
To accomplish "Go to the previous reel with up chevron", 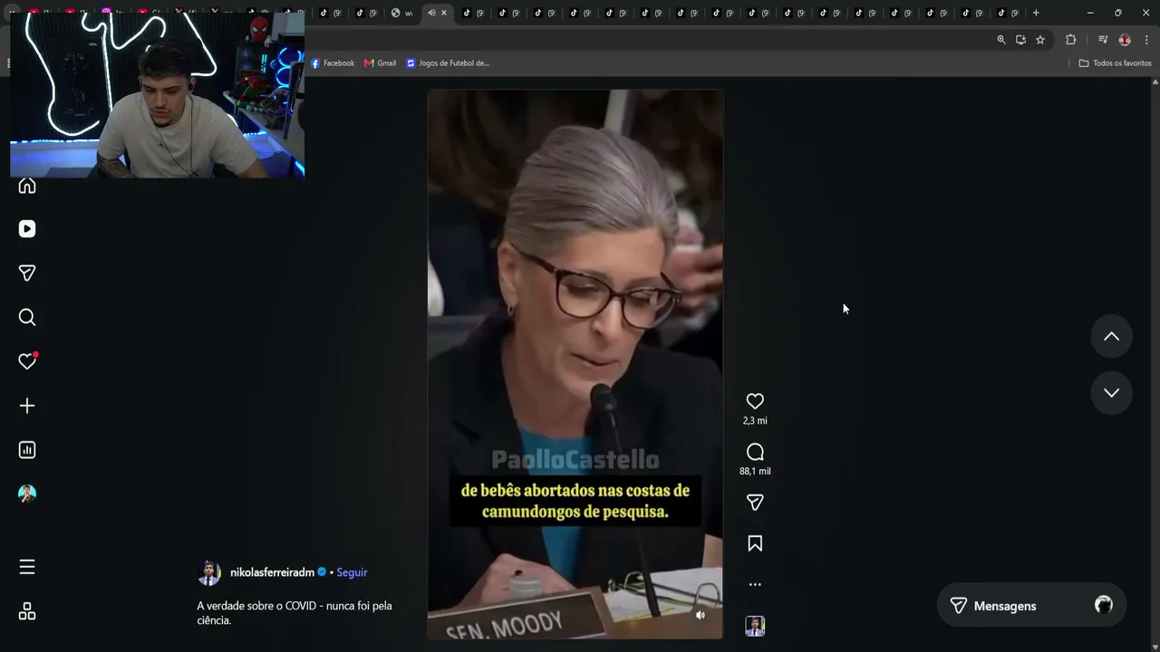I will point(1111,337).
